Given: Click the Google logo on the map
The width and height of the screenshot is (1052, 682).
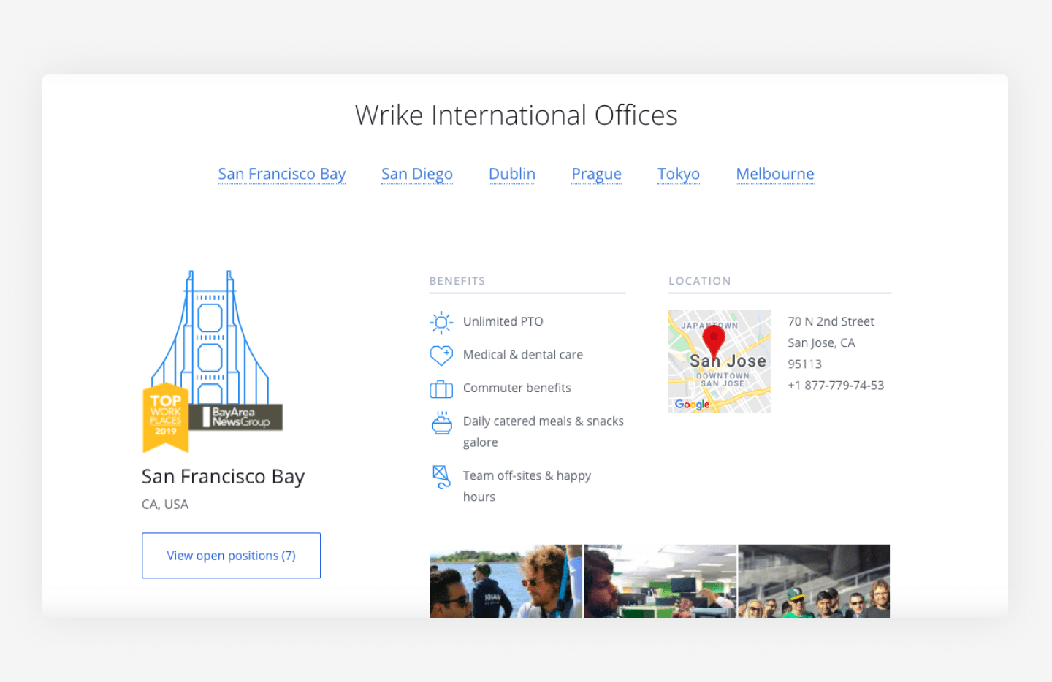Looking at the screenshot, I should [692, 404].
